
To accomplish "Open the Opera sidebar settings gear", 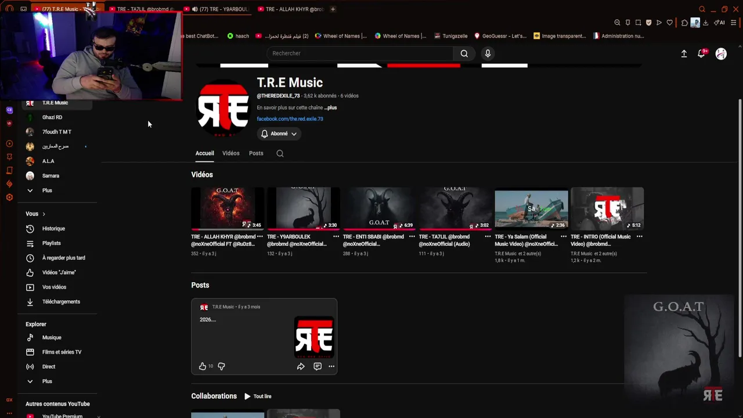I will point(9,197).
